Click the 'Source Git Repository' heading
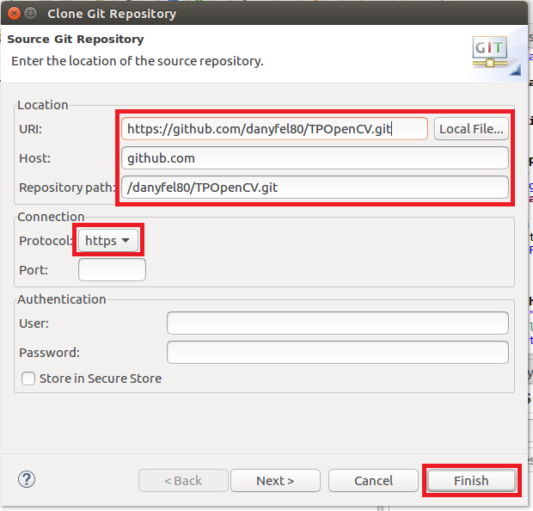533x511 pixels. [76, 39]
